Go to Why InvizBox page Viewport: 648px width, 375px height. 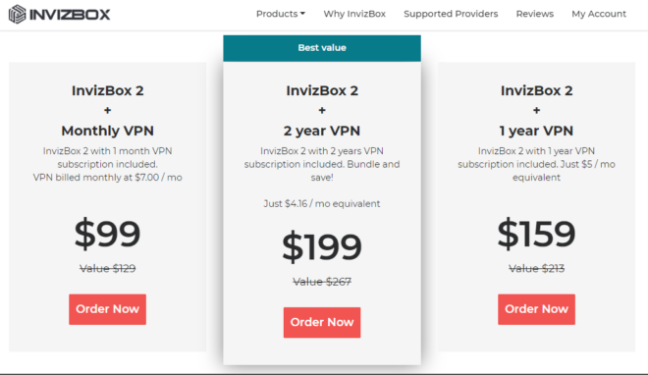[354, 14]
